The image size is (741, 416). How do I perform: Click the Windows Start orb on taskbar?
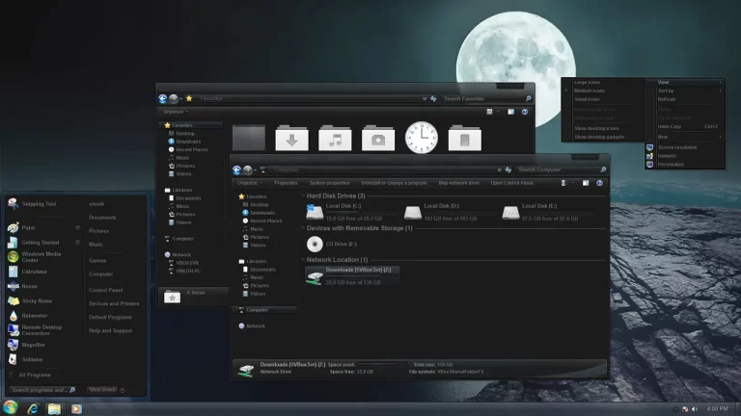coord(11,407)
